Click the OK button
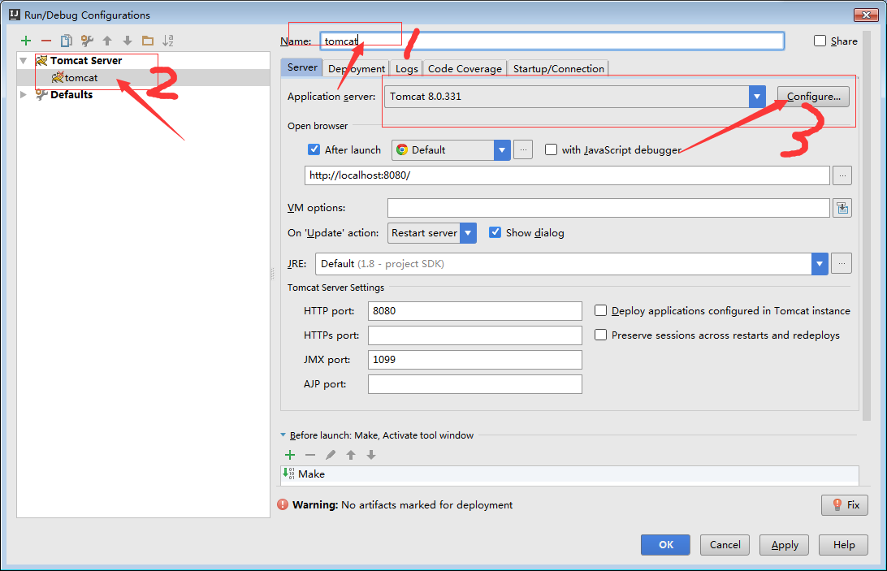The image size is (887, 571). coord(665,545)
